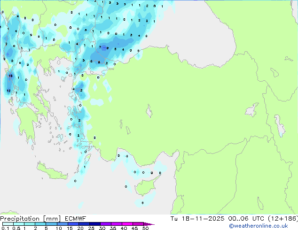Screen dimensions: 298x230
Task: Click the '18' precipitation value on map
Action: point(10,76)
